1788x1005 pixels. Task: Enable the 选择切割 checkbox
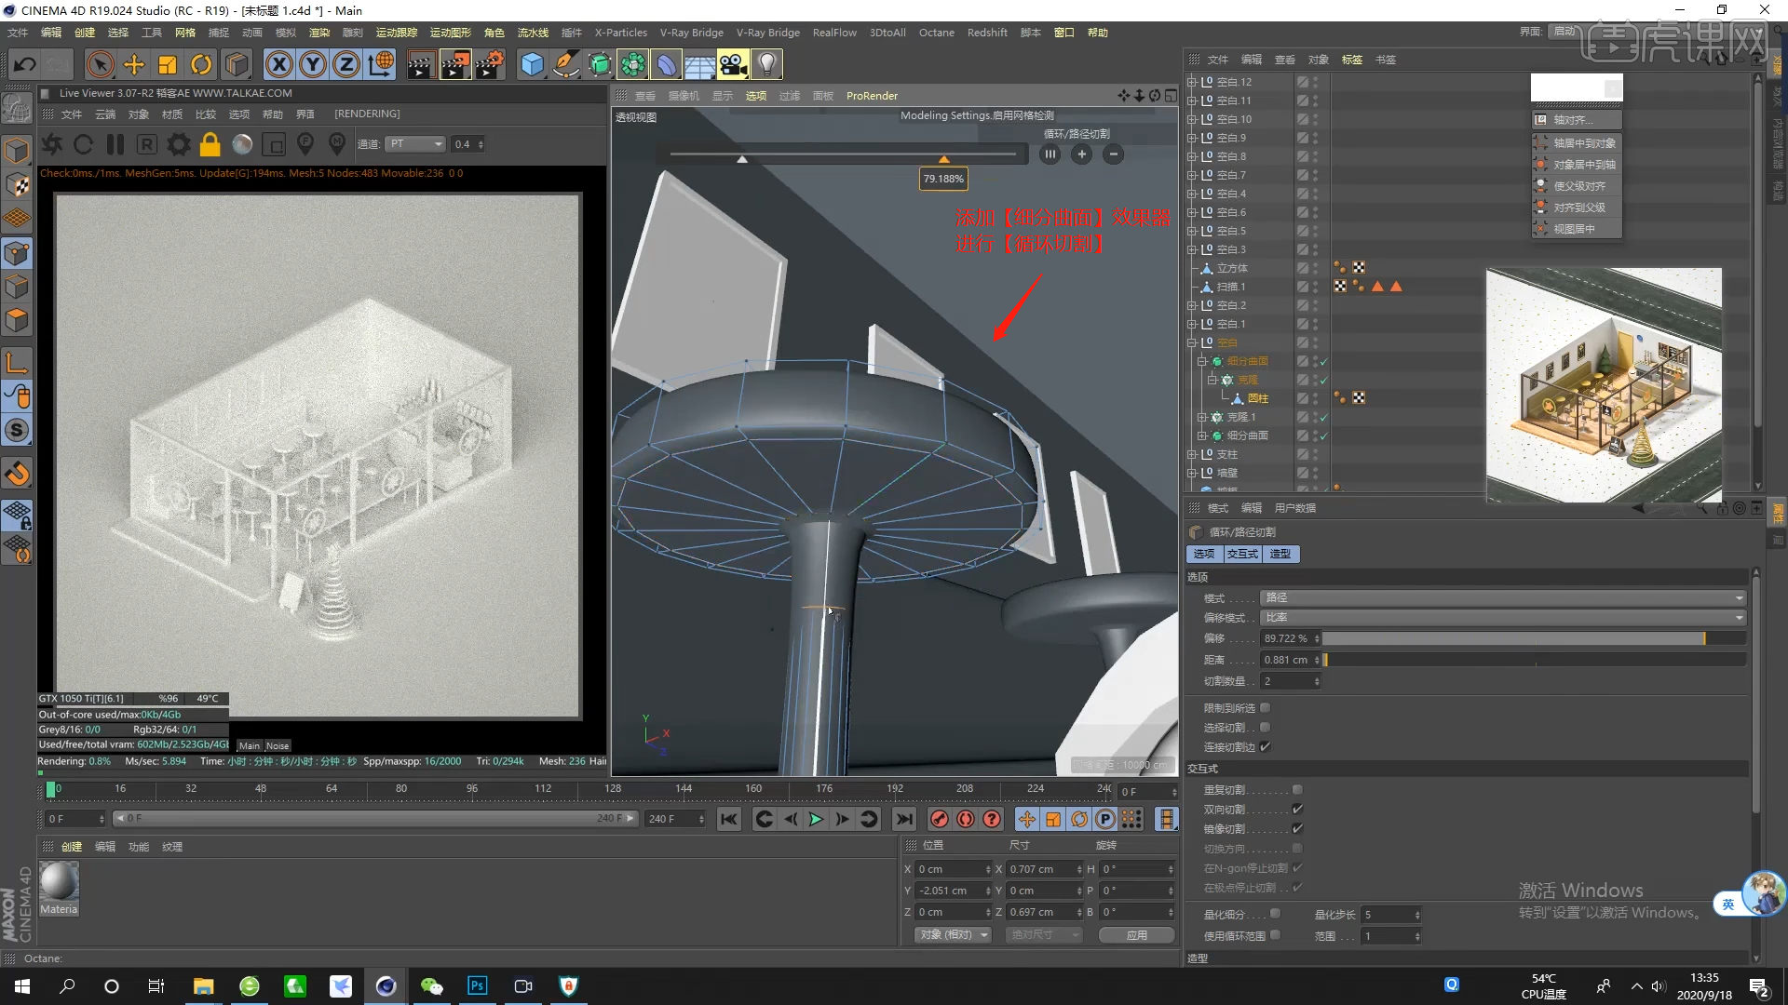tap(1265, 728)
